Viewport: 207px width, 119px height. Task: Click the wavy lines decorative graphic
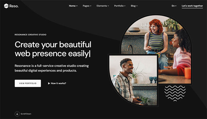pyautogui.click(x=175, y=93)
